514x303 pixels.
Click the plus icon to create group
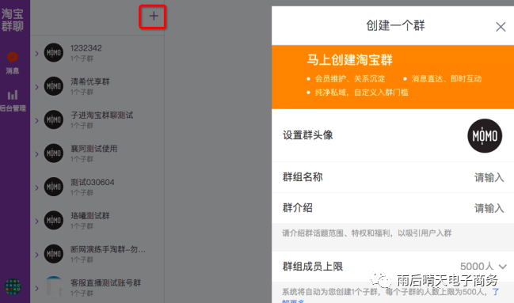(x=153, y=16)
